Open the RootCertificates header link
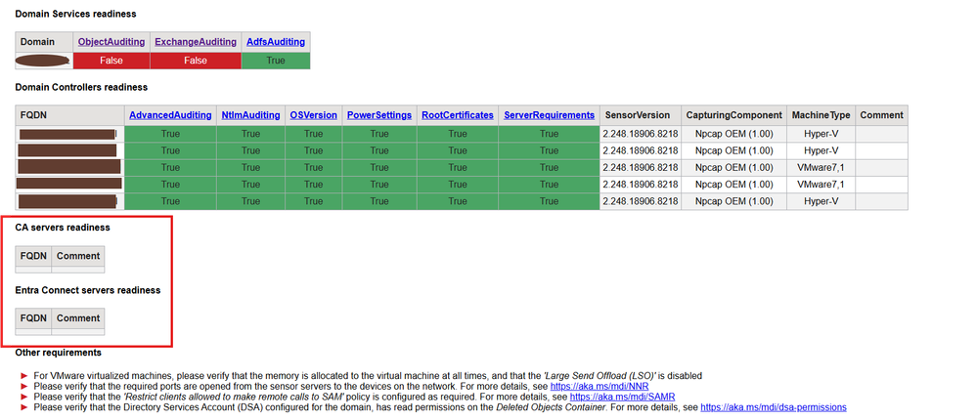Screen dimensions: 977x420 pos(458,115)
